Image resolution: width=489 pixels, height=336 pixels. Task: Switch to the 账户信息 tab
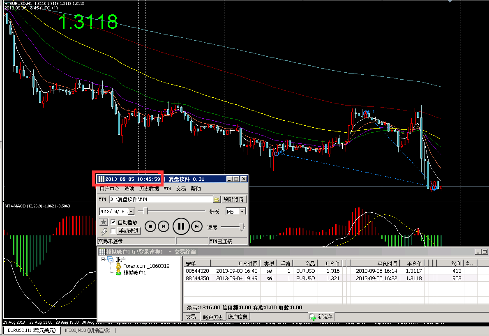pos(238,317)
